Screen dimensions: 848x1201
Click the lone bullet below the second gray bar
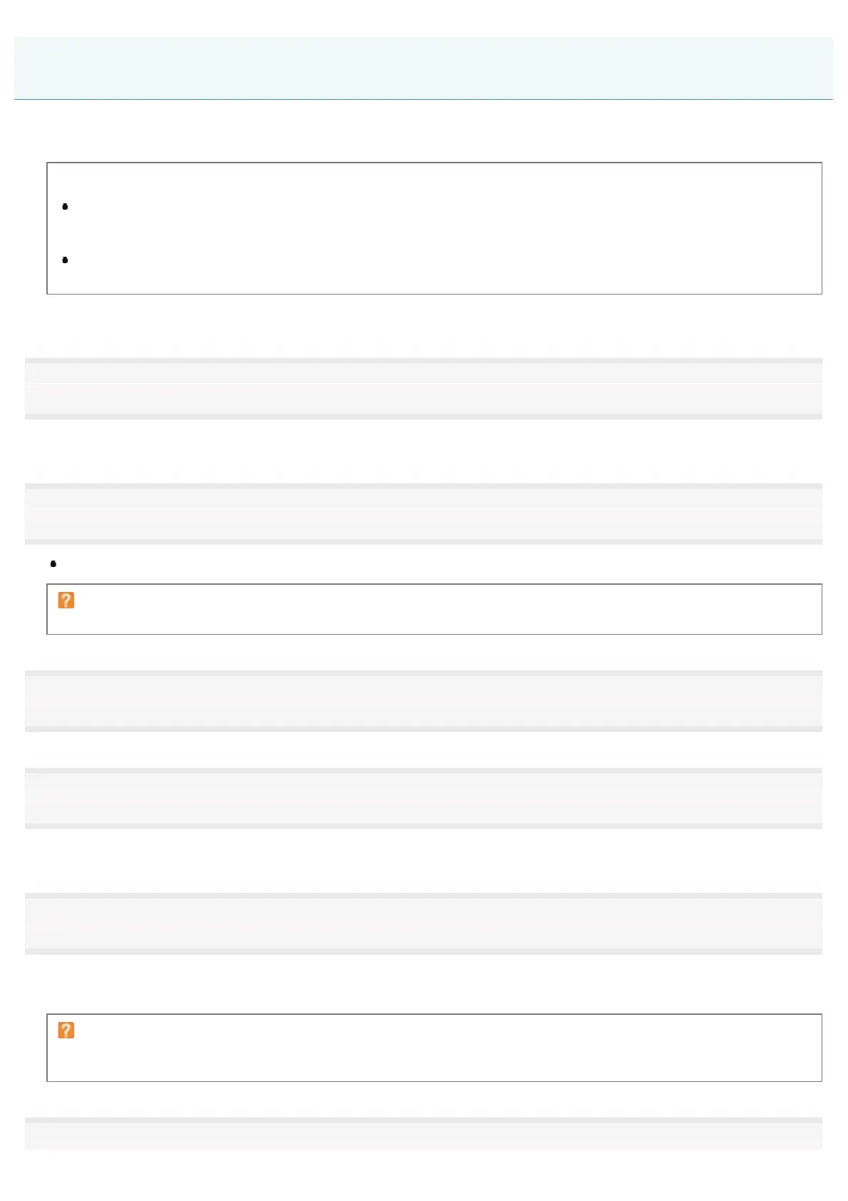tap(53, 563)
